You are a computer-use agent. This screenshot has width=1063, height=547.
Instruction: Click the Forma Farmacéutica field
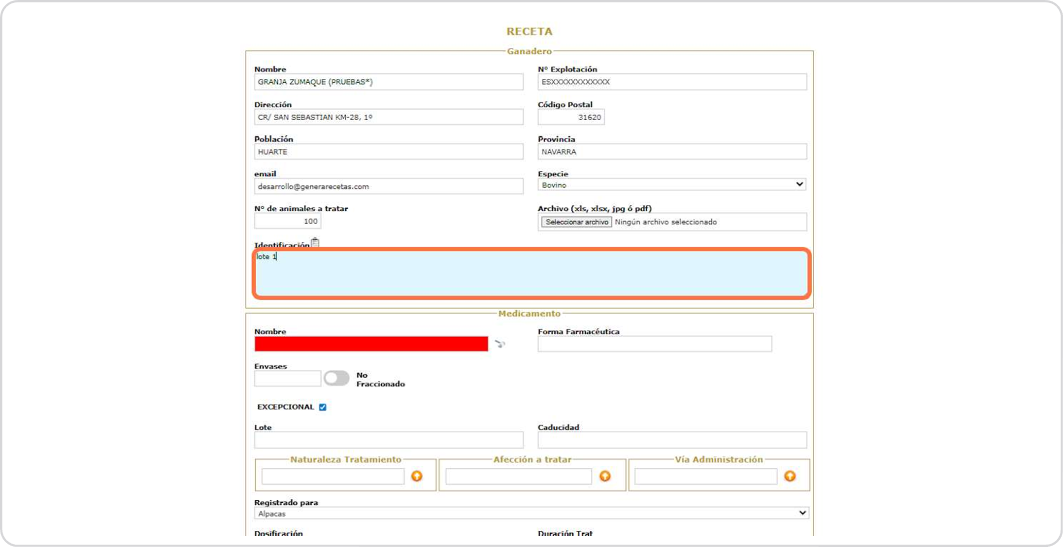coord(654,344)
